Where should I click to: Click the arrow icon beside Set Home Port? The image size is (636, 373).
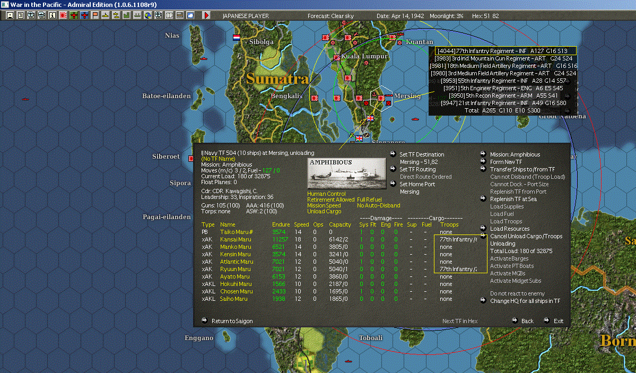pyautogui.click(x=393, y=184)
